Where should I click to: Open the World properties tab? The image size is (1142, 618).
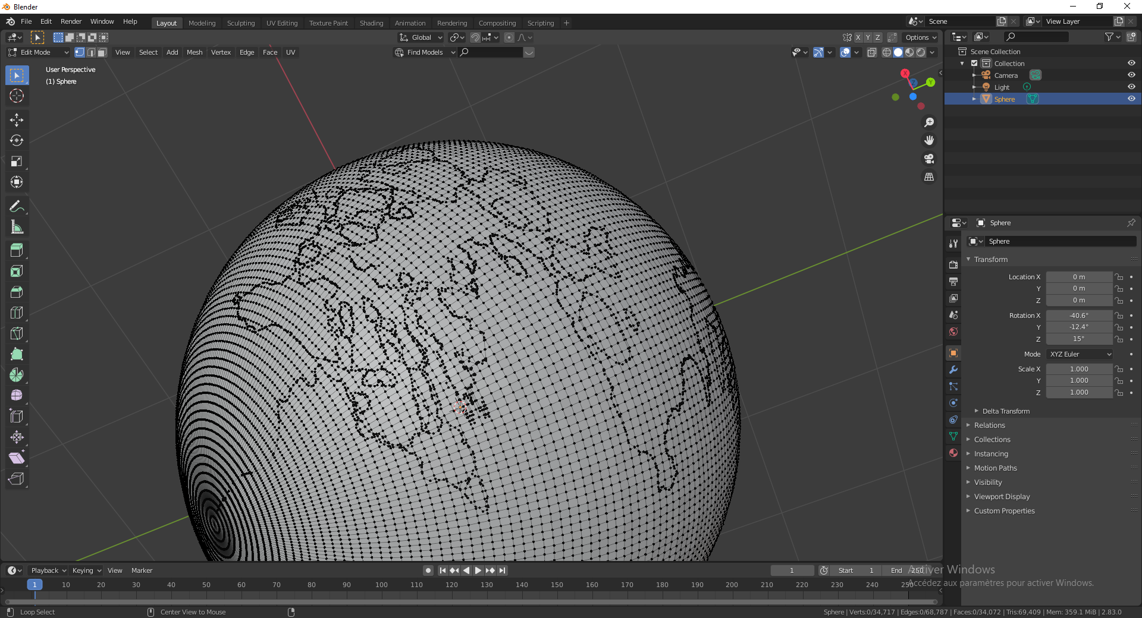pyautogui.click(x=953, y=332)
